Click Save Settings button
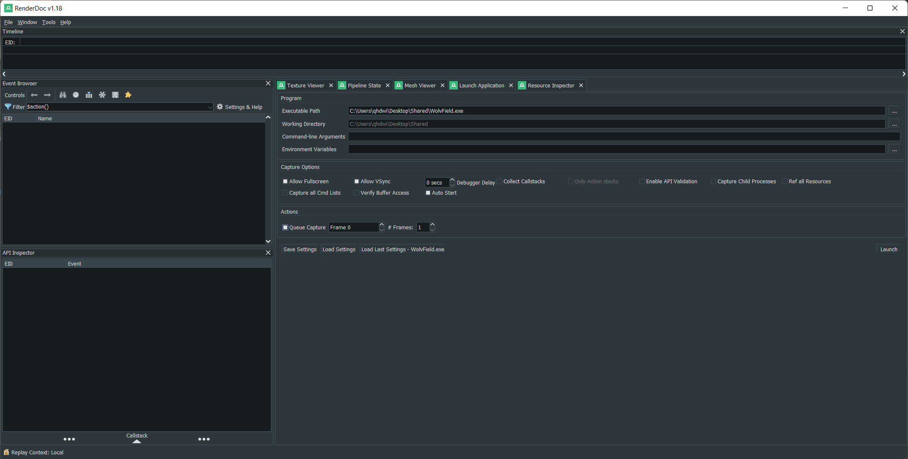 [x=299, y=249]
